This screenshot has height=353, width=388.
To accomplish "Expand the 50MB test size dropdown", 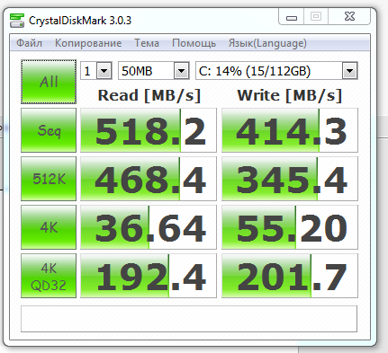I will point(181,71).
